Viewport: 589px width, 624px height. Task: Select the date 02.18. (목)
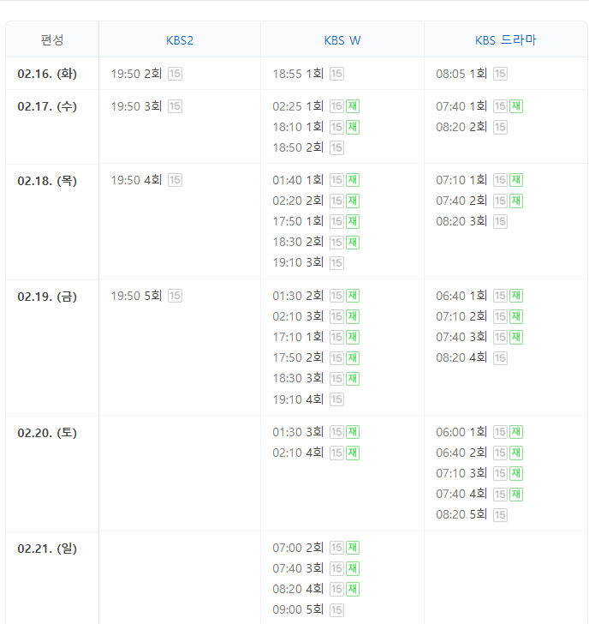(47, 181)
